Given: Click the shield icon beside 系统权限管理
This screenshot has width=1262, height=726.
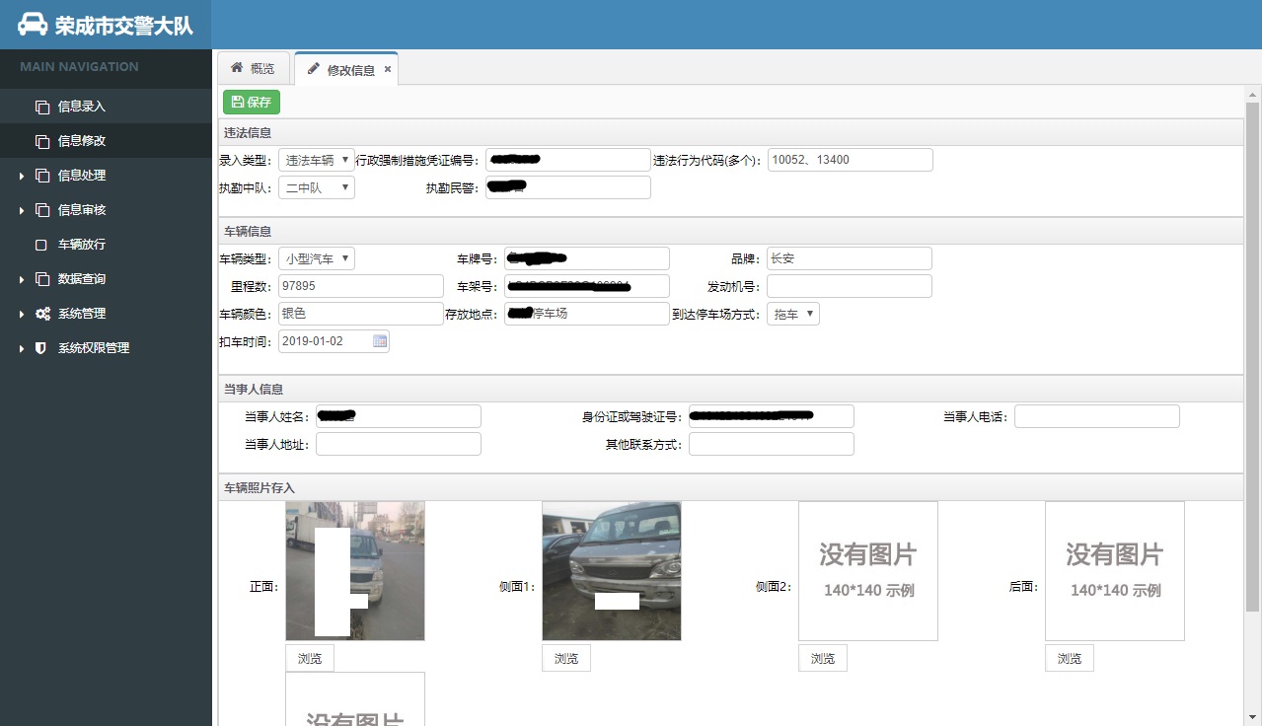Looking at the screenshot, I should click(x=40, y=348).
